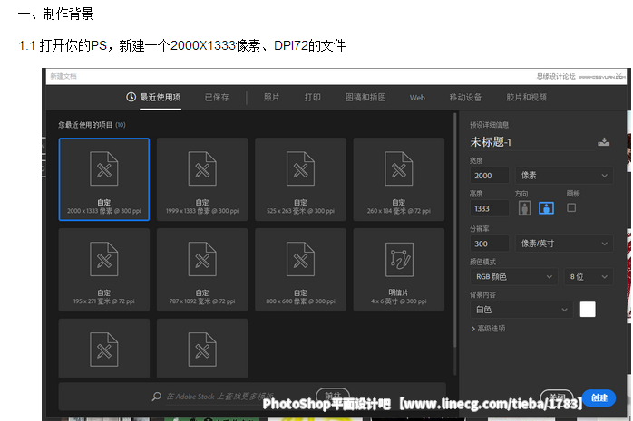This screenshot has height=421, width=633.
Task: Click the resolution field showing 300
Action: tap(490, 244)
